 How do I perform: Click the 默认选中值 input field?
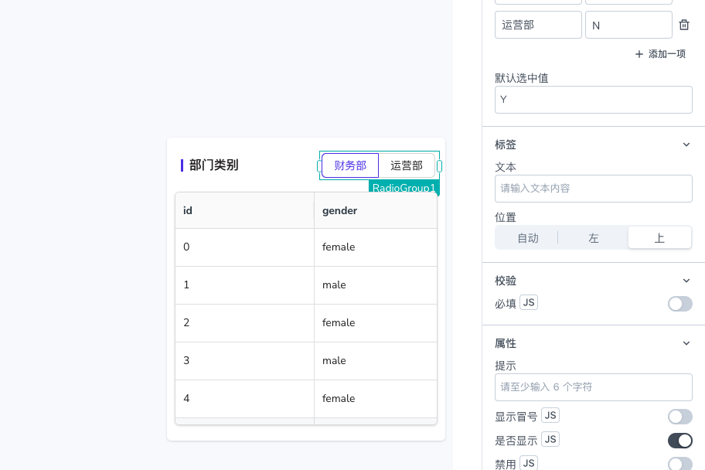(x=594, y=100)
